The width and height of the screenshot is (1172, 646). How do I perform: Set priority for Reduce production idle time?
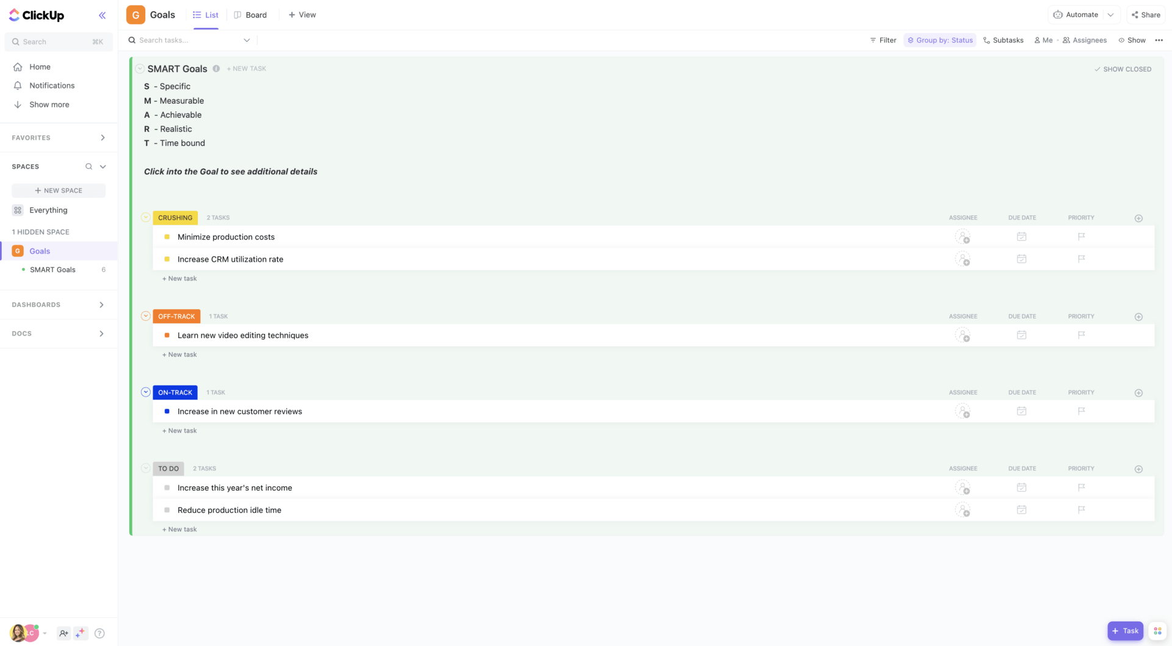click(x=1081, y=510)
